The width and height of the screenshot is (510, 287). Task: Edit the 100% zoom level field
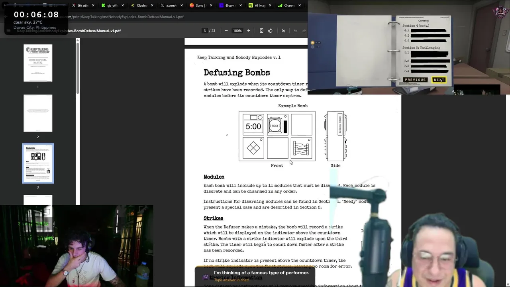pyautogui.click(x=237, y=31)
